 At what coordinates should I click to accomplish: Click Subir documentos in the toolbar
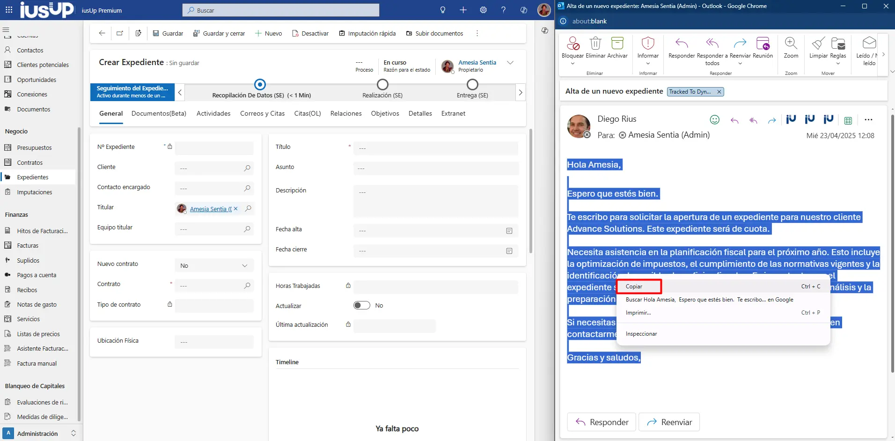[434, 33]
